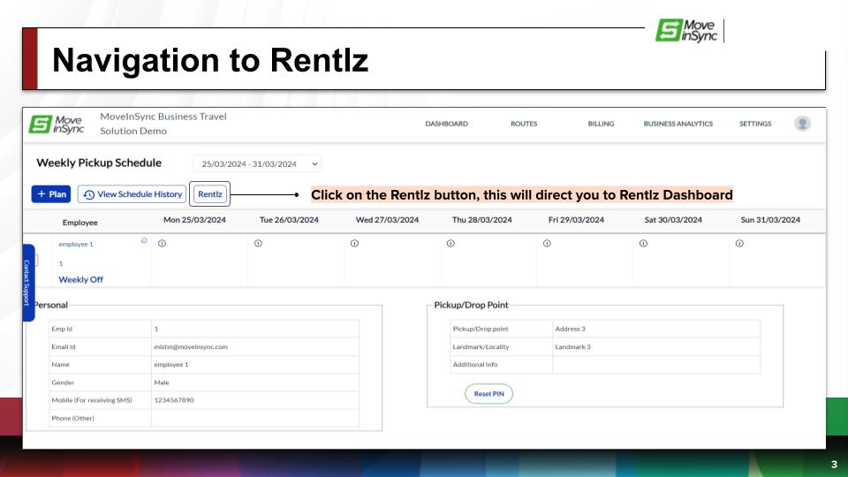Click the Address 3 pickup point value
Viewport: 848px width, 477px height.
tap(570, 329)
